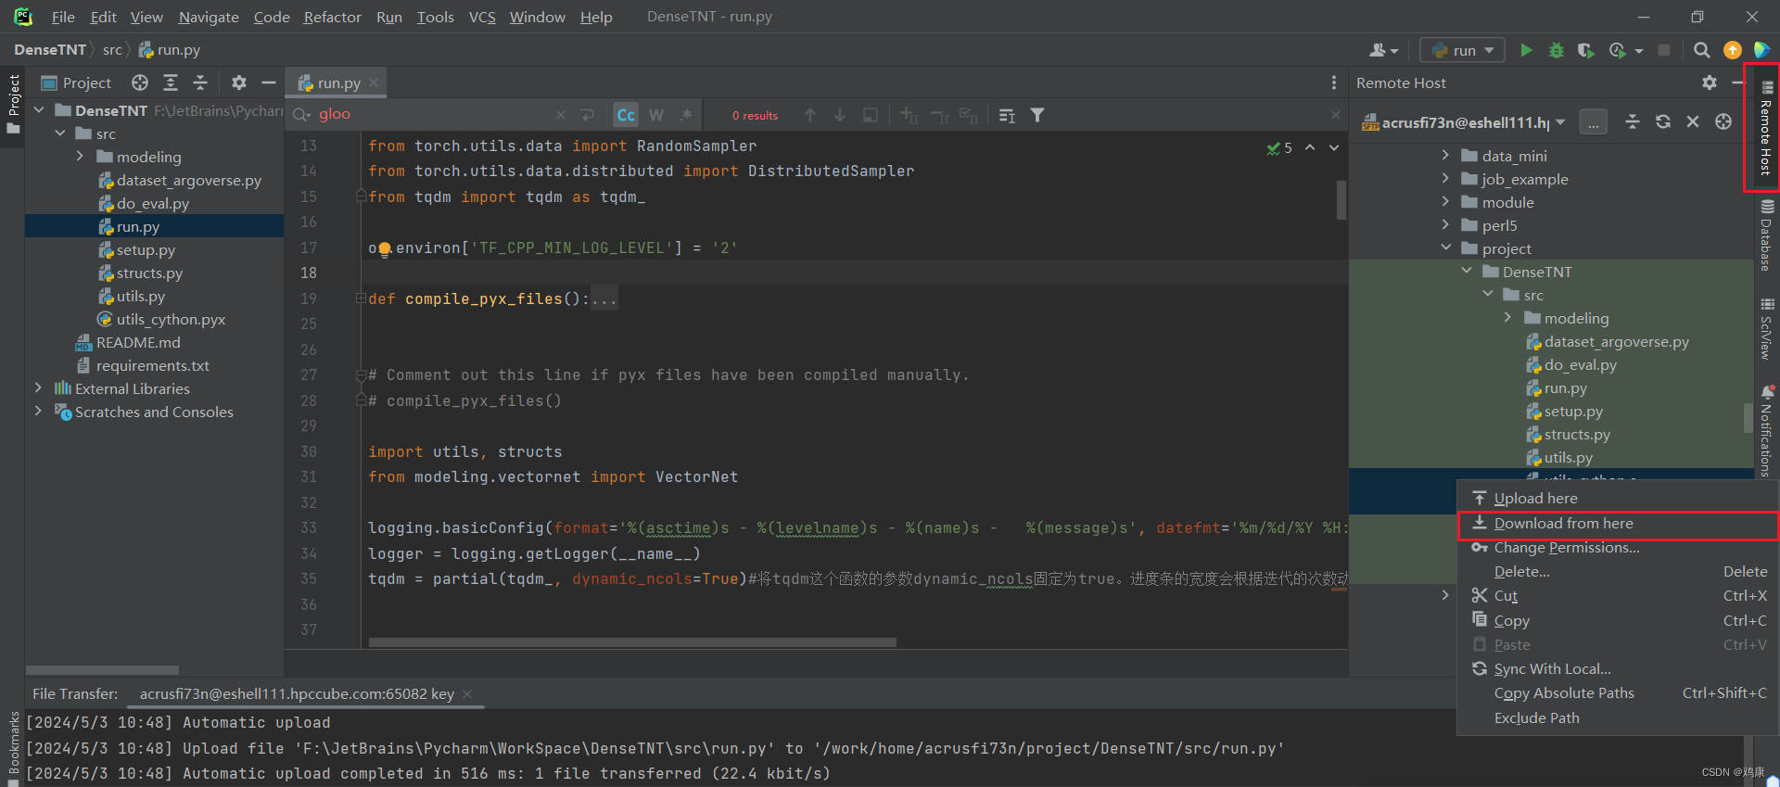
Task: Start debugging with the bug icon
Action: pyautogui.click(x=1556, y=50)
